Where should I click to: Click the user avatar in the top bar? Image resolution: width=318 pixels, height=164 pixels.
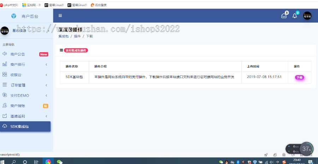click(307, 16)
